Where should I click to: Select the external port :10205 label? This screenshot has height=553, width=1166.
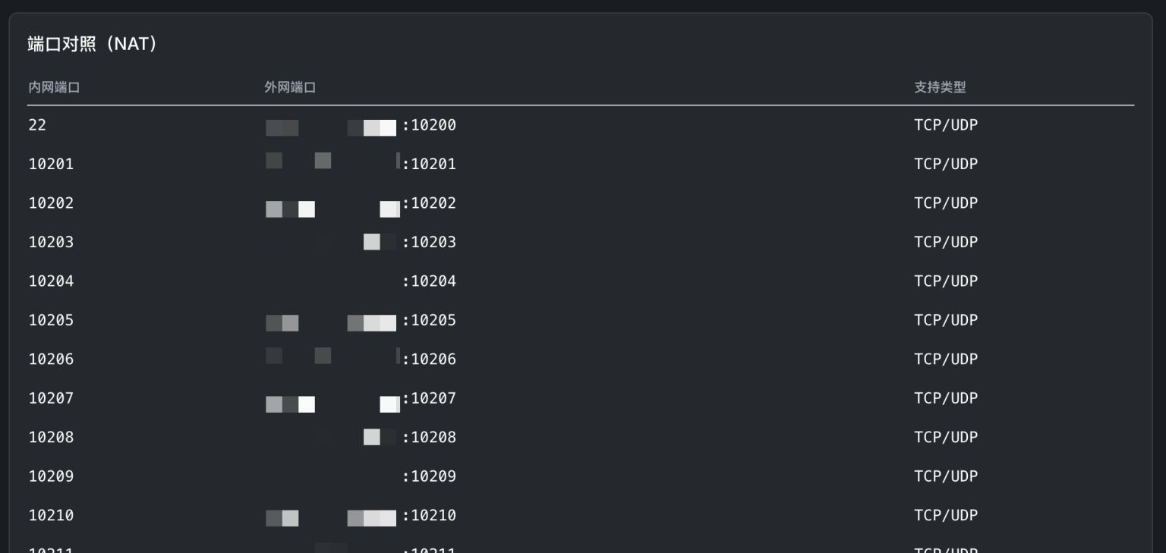[x=430, y=320]
